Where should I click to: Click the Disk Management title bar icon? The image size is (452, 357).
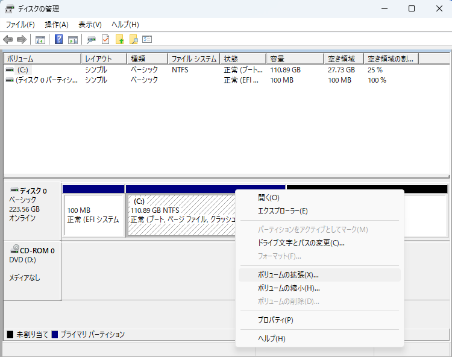pyautogui.click(x=9, y=9)
